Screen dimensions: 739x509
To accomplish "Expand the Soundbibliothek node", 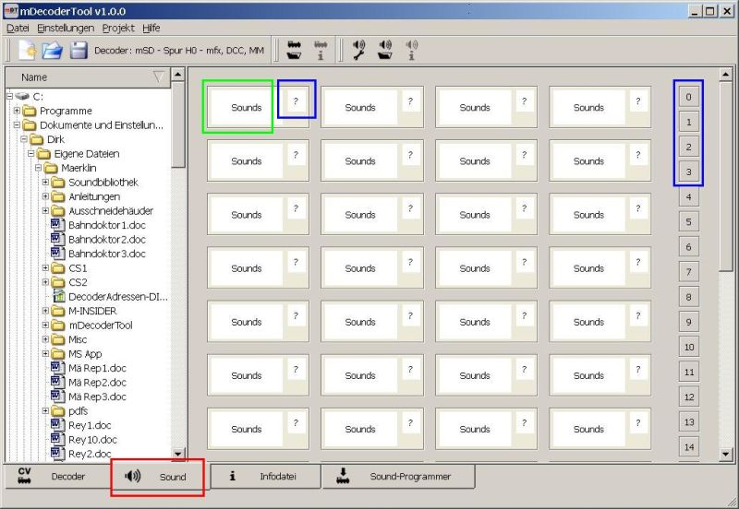I will 45,182.
